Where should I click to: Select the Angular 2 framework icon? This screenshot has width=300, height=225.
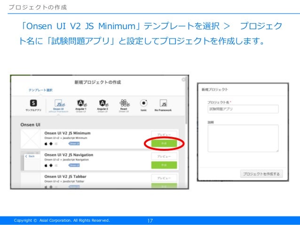point(103,103)
